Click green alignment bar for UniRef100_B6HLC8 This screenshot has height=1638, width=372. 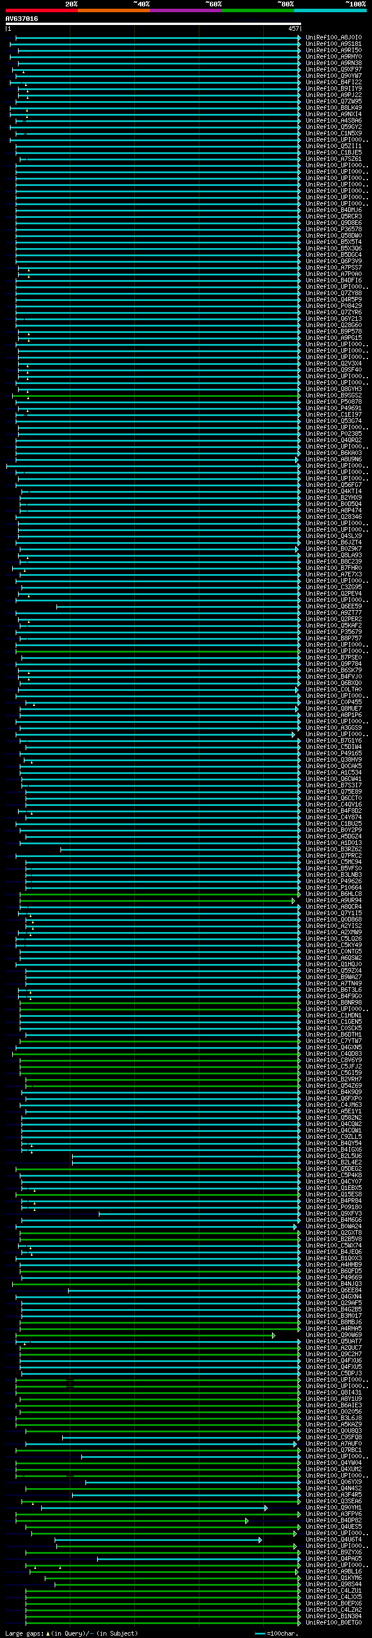click(160, 894)
